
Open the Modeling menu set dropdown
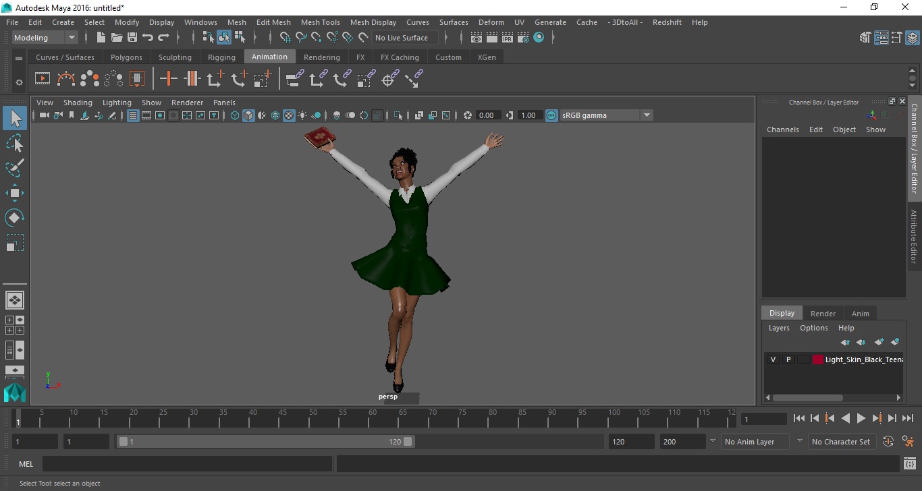(45, 38)
